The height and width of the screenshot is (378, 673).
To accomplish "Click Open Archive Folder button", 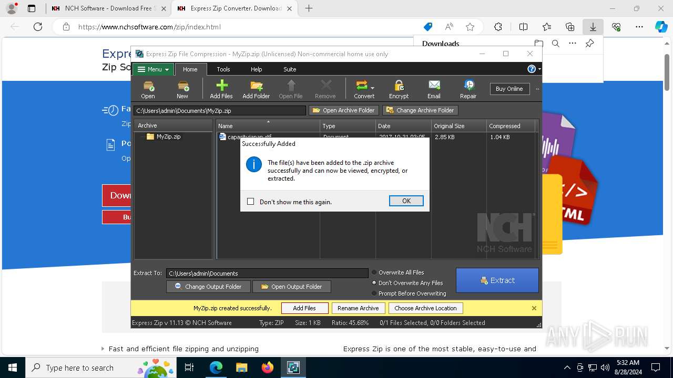I will 344,110.
